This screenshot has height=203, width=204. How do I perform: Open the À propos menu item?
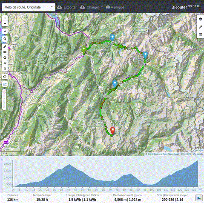pyautogui.click(x=115, y=7)
